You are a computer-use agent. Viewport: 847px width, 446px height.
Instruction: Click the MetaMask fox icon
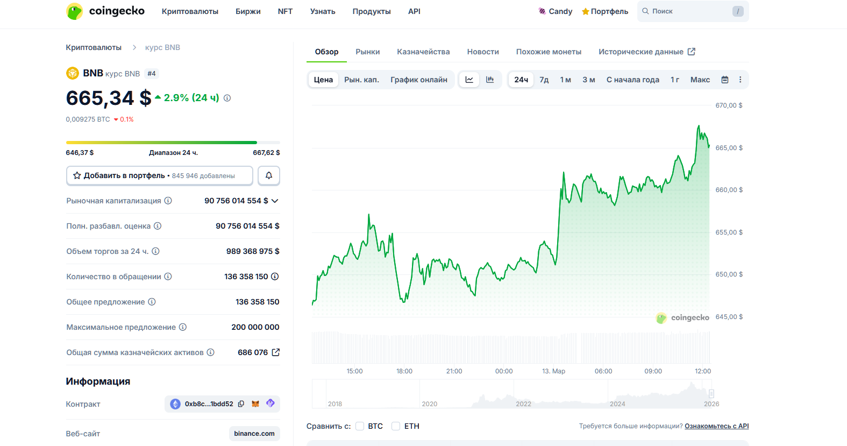(x=255, y=404)
